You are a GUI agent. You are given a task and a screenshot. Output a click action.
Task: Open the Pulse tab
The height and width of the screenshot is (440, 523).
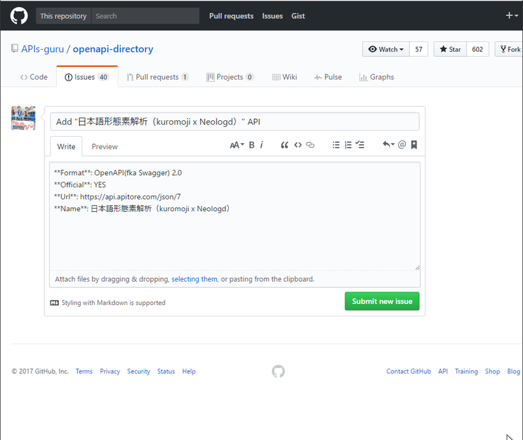[328, 77]
